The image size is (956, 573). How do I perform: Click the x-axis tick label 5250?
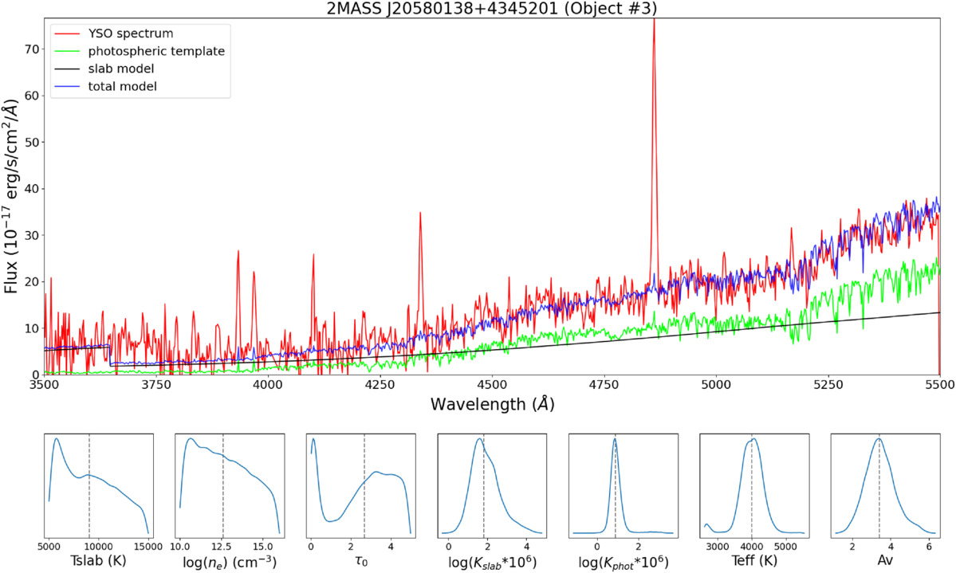point(828,385)
